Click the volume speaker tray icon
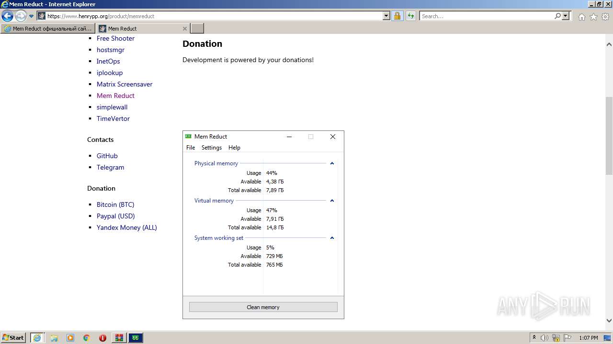 coord(545,338)
